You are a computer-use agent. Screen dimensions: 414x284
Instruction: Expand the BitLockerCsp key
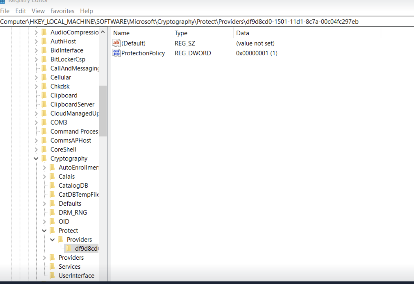coord(36,59)
